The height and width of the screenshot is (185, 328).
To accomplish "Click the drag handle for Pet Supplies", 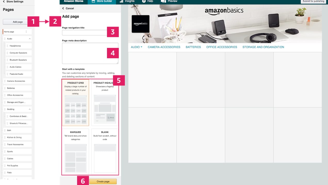I will 5,166.
